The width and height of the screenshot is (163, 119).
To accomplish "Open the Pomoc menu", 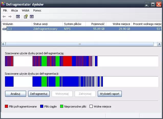I will click(37, 10).
